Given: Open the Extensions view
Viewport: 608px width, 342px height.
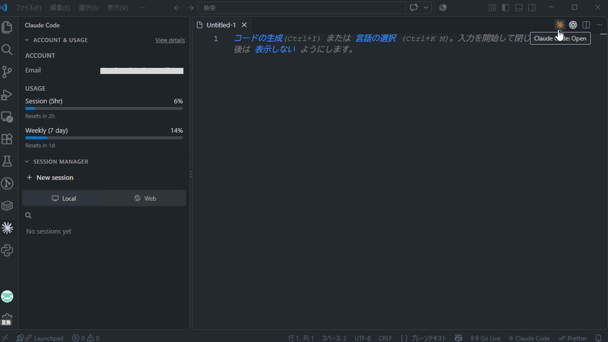Looking at the screenshot, I should [7, 139].
